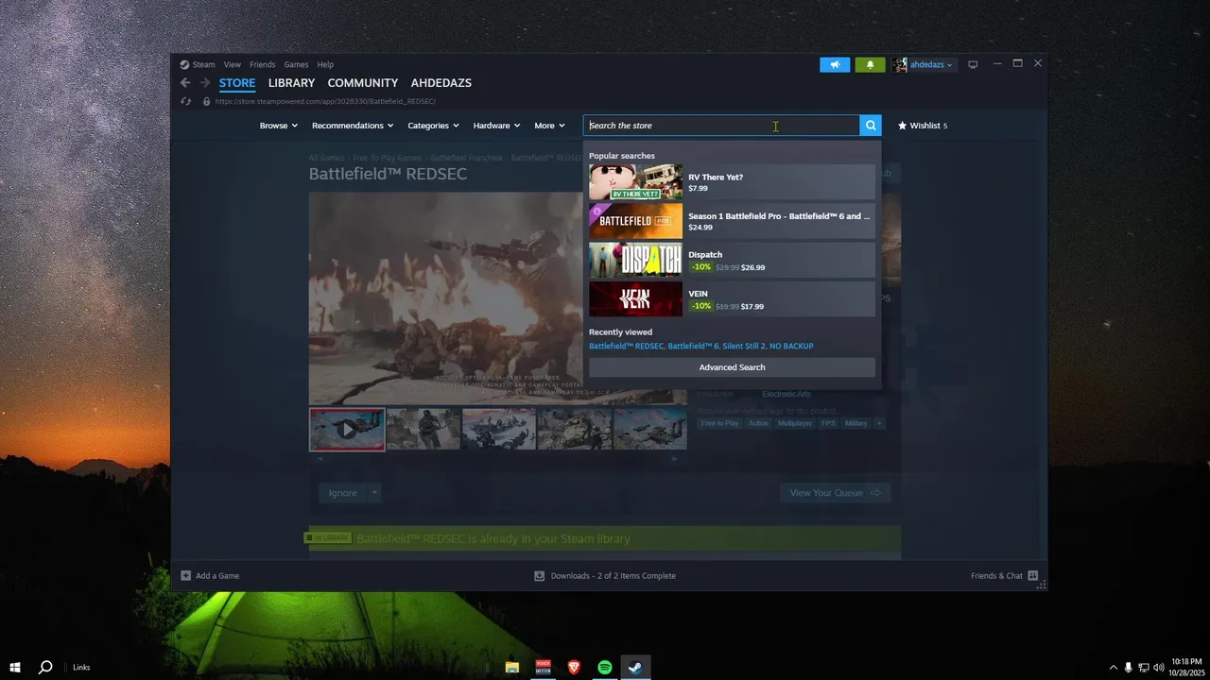Open Windows search magnifier on taskbar
This screenshot has height=680, width=1210.
coord(45,667)
